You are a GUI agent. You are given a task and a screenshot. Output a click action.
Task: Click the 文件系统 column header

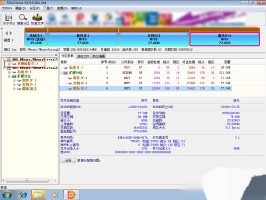click(x=127, y=62)
